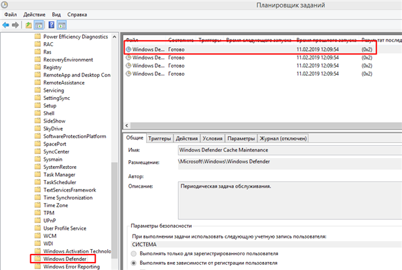Switch to the Параметры tab
Image resolution: width=402 pixels, height=270 pixels.
coord(241,139)
